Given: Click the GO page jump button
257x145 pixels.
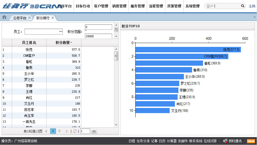Looking at the screenshot, I should (x=94, y=131).
